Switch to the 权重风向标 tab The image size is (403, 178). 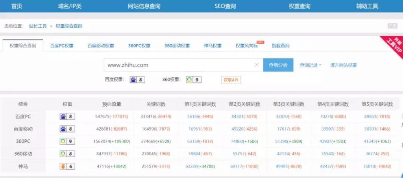coord(247,46)
